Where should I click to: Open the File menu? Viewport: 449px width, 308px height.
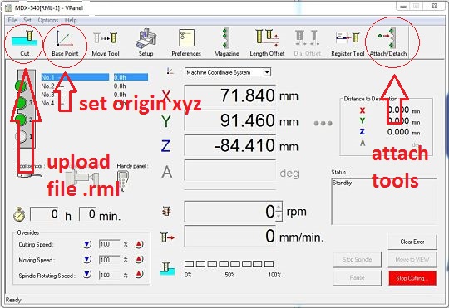click(x=12, y=20)
